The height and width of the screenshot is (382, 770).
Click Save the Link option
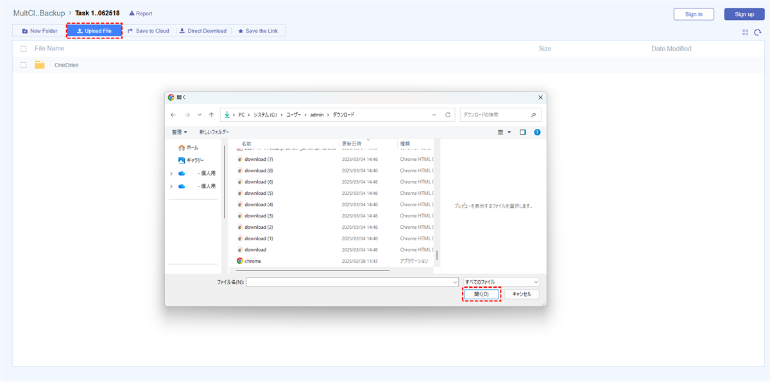pos(258,31)
